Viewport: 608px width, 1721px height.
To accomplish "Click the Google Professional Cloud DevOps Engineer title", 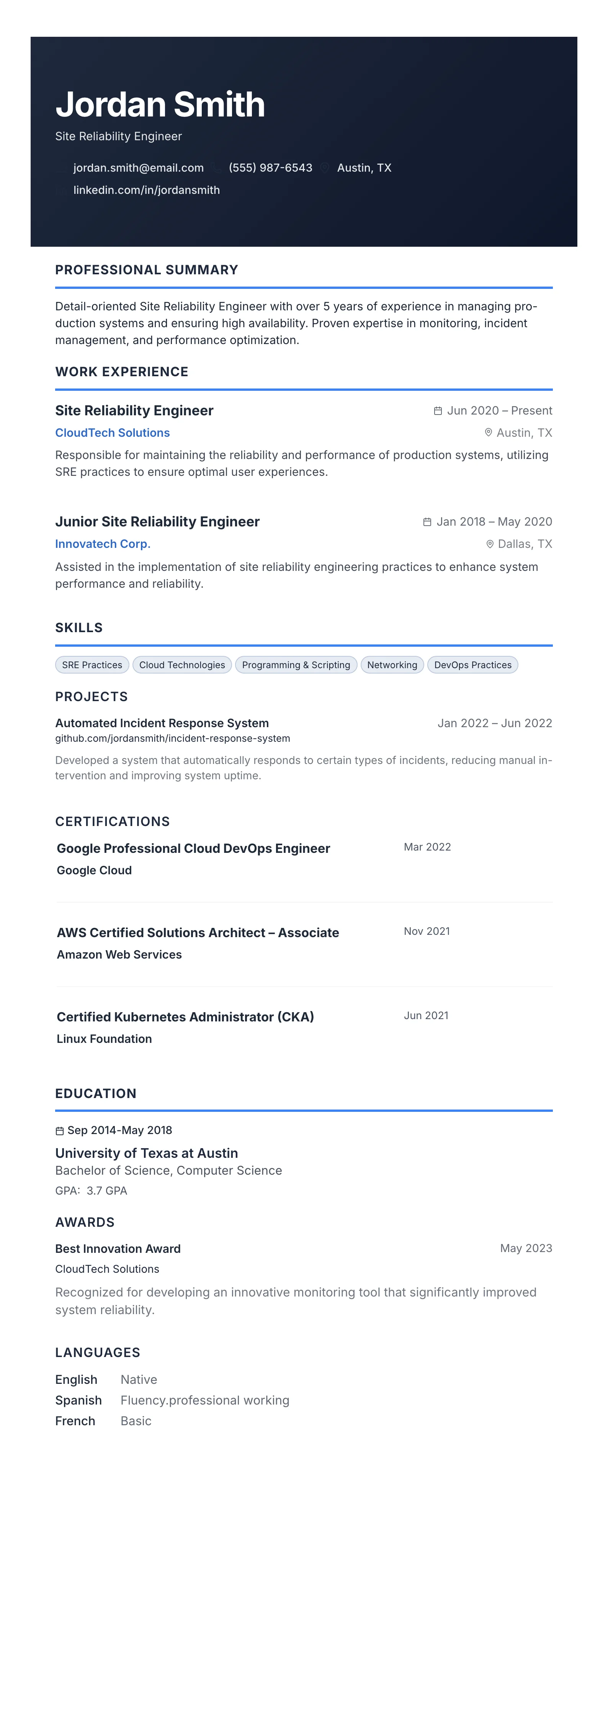I will (194, 849).
